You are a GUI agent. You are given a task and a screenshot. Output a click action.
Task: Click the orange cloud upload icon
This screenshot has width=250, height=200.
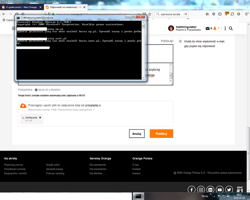pos(23,106)
